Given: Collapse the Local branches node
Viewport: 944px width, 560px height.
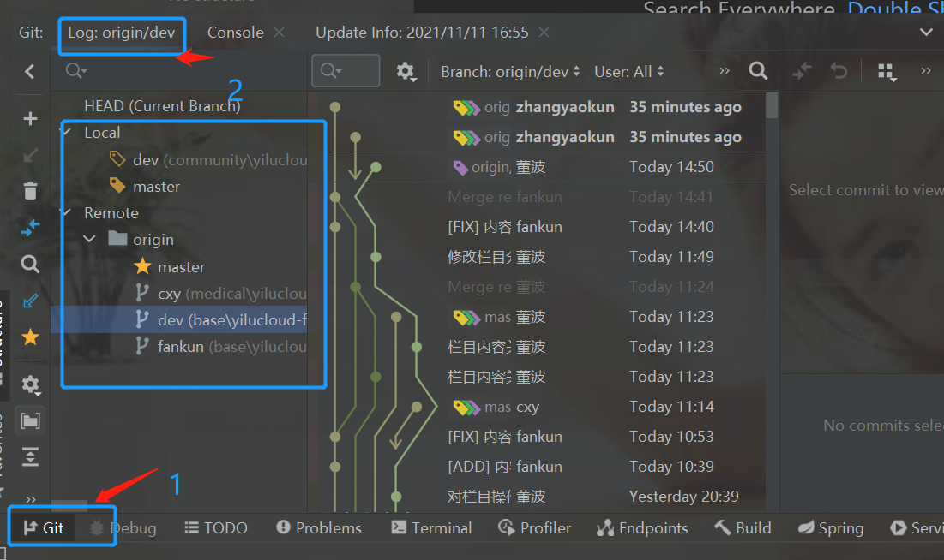Looking at the screenshot, I should pos(66,132).
